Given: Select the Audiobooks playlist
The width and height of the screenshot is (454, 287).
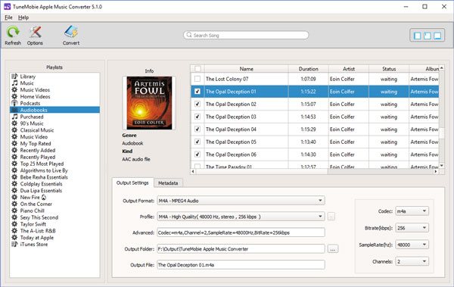Looking at the screenshot, I should [55, 110].
